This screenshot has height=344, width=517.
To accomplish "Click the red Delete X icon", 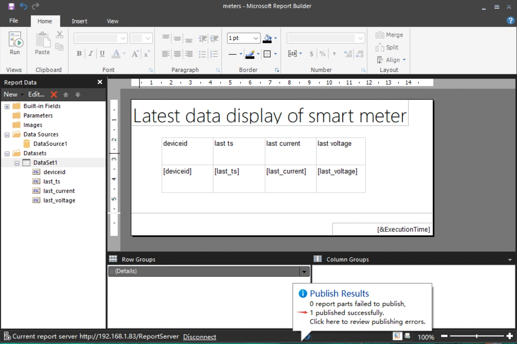I will pos(54,95).
